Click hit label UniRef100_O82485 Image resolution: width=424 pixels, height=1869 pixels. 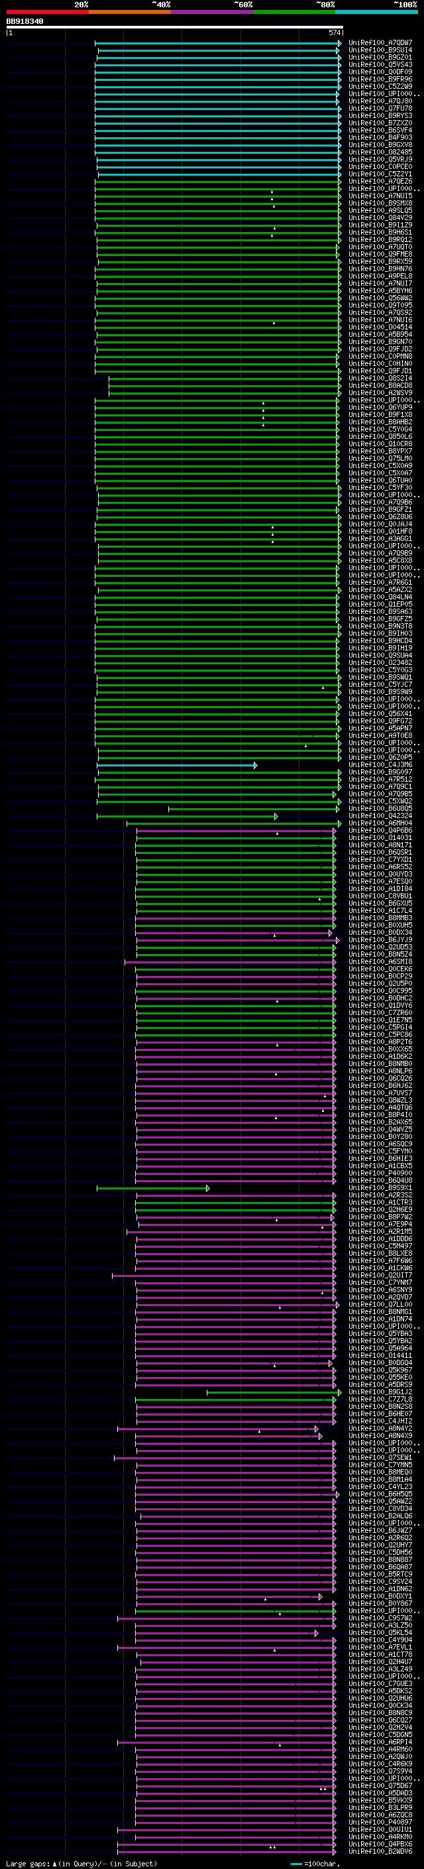380,152
